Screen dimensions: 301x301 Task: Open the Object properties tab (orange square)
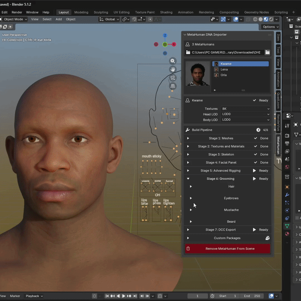tap(287, 187)
